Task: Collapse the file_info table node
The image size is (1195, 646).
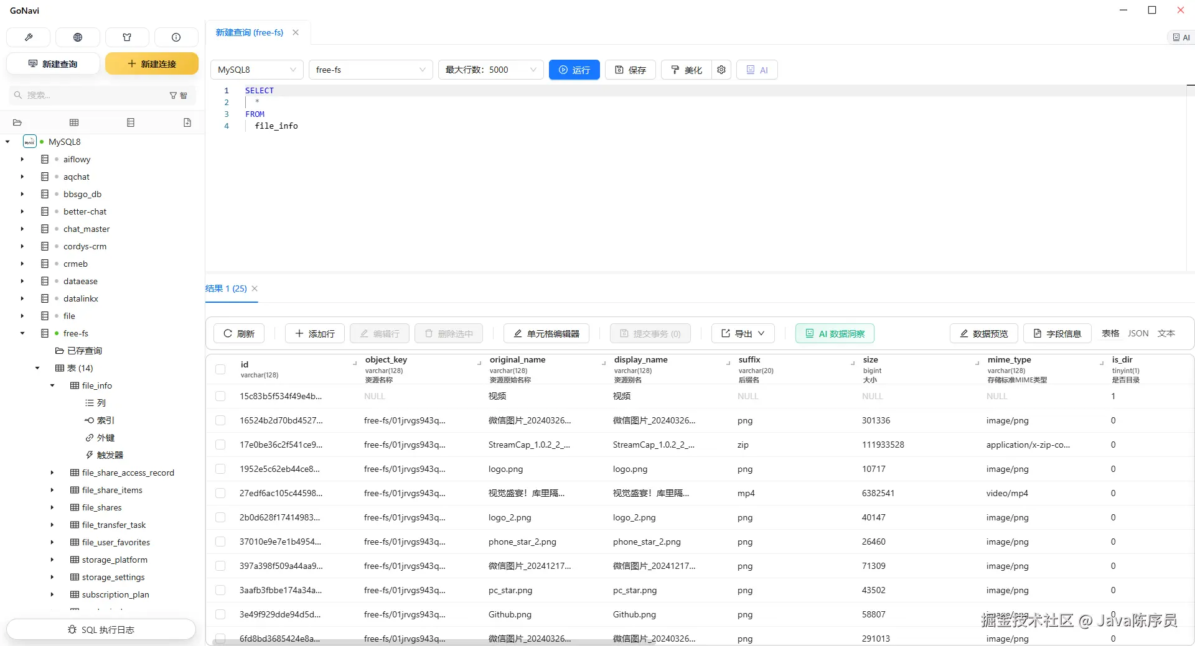Action: click(x=52, y=385)
